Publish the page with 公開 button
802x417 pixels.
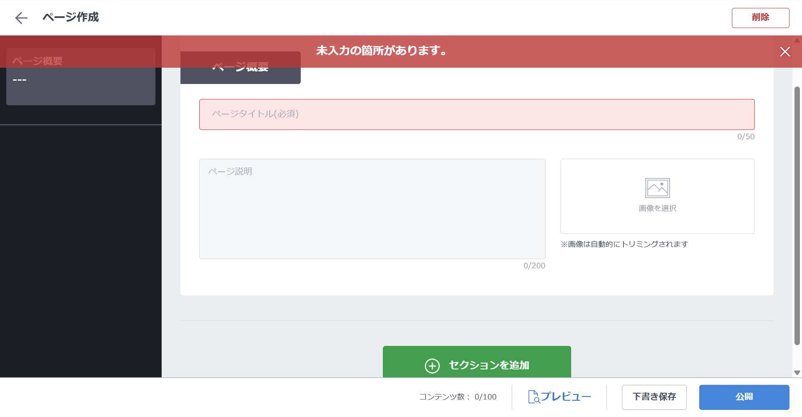point(744,397)
